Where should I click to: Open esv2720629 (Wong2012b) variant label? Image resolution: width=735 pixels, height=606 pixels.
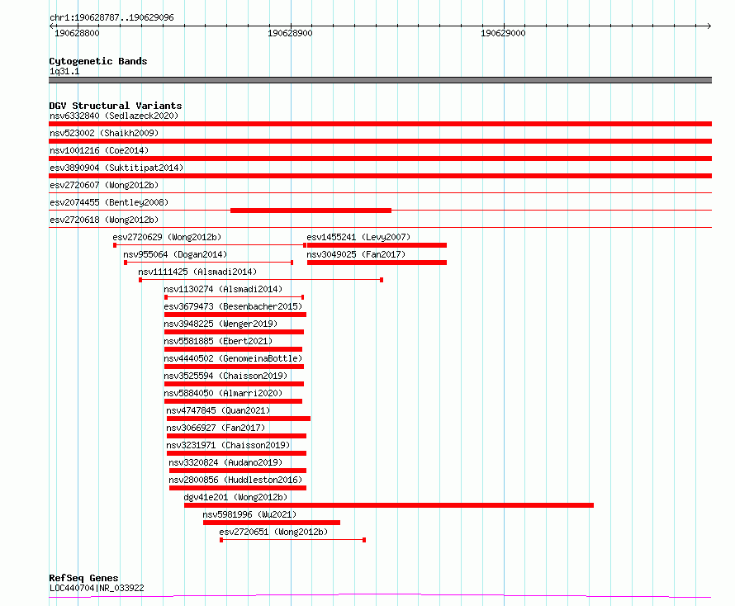click(167, 237)
